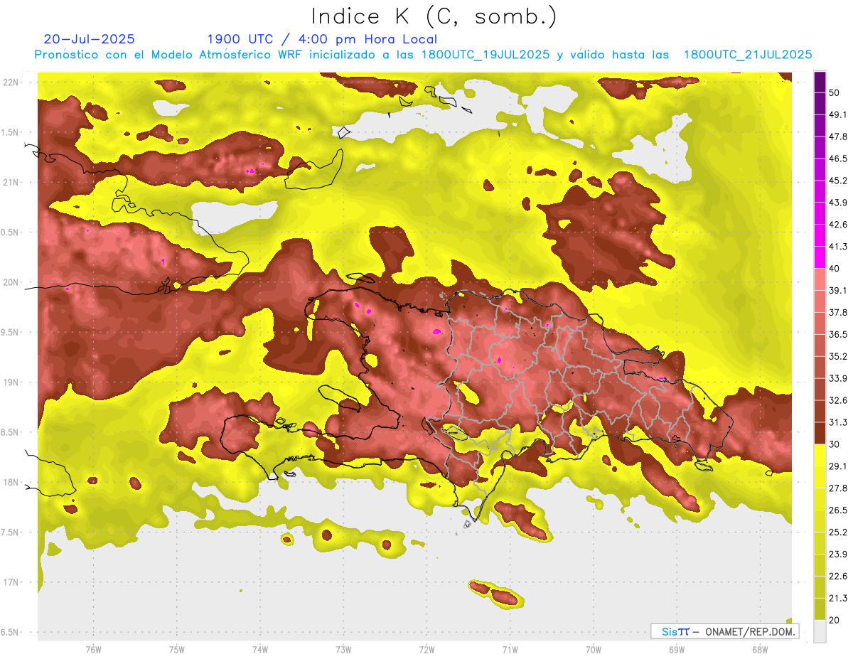This screenshot has width=853, height=659.
Task: Click the WRF model forecast description line
Action: [x=423, y=55]
